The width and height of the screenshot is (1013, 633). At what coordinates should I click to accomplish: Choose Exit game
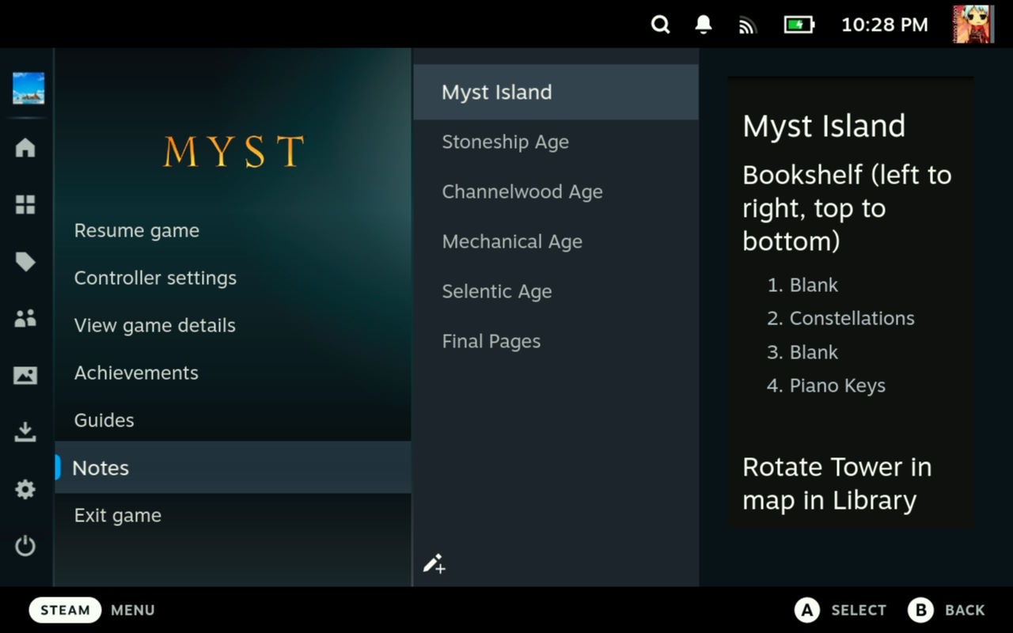coord(233,515)
